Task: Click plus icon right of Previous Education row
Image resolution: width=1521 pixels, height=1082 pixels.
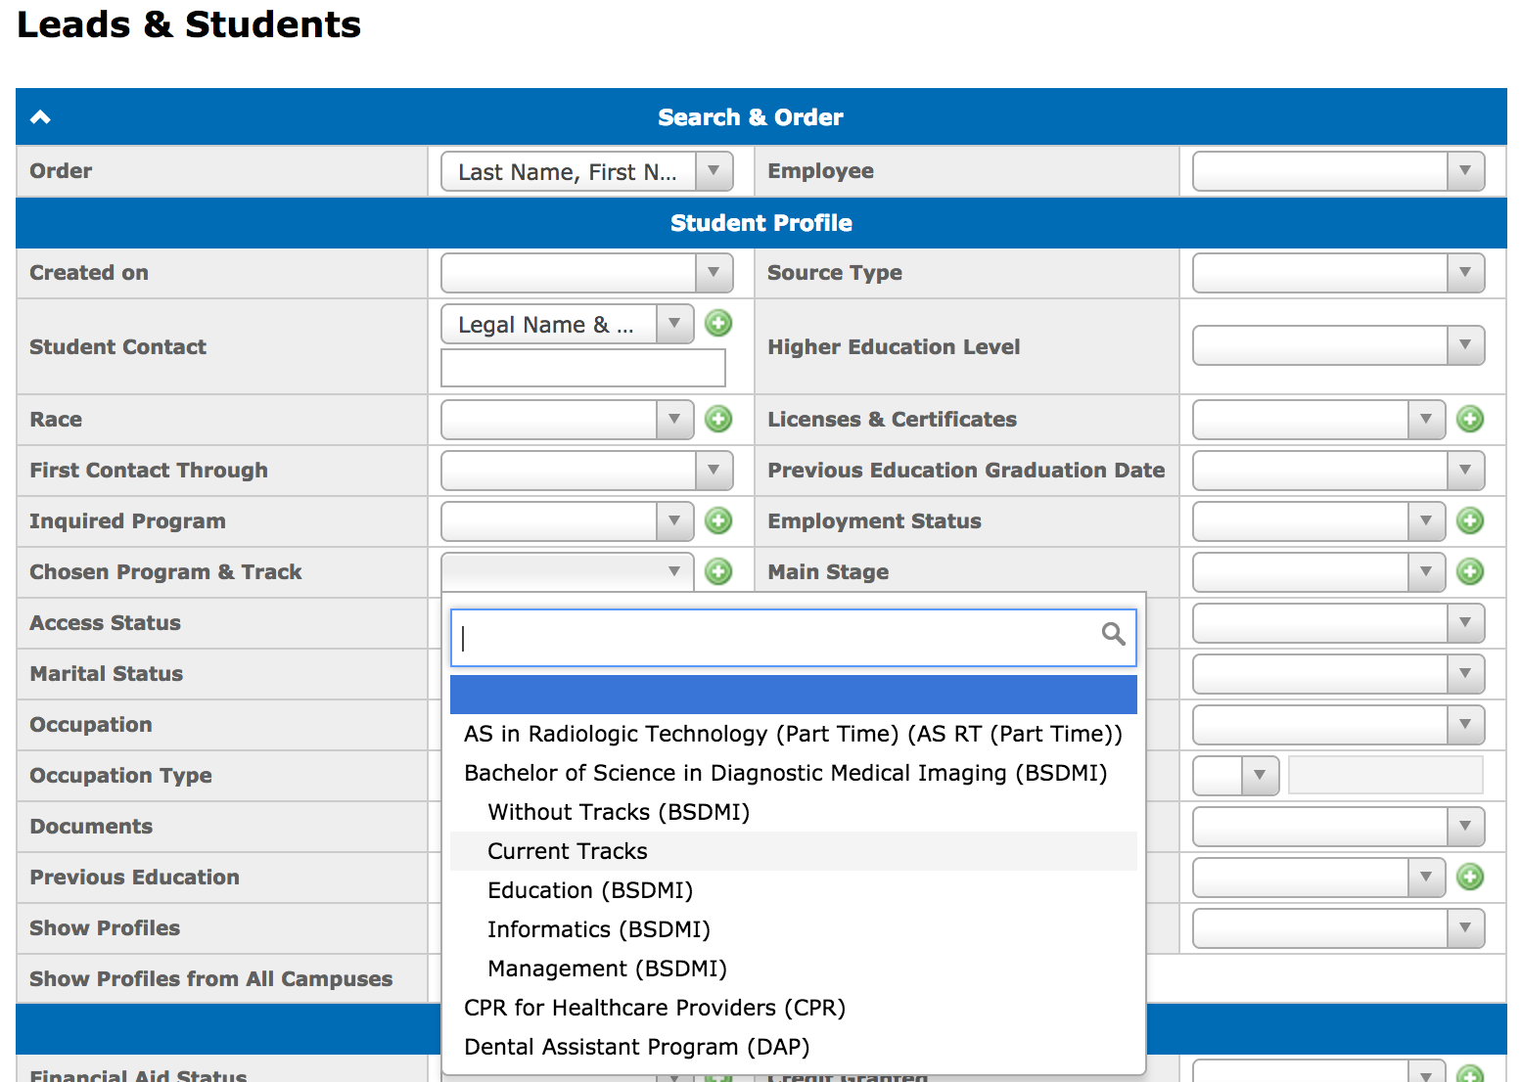Action: coord(1470,877)
